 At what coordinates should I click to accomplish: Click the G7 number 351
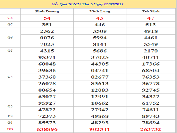click(x=47, y=25)
